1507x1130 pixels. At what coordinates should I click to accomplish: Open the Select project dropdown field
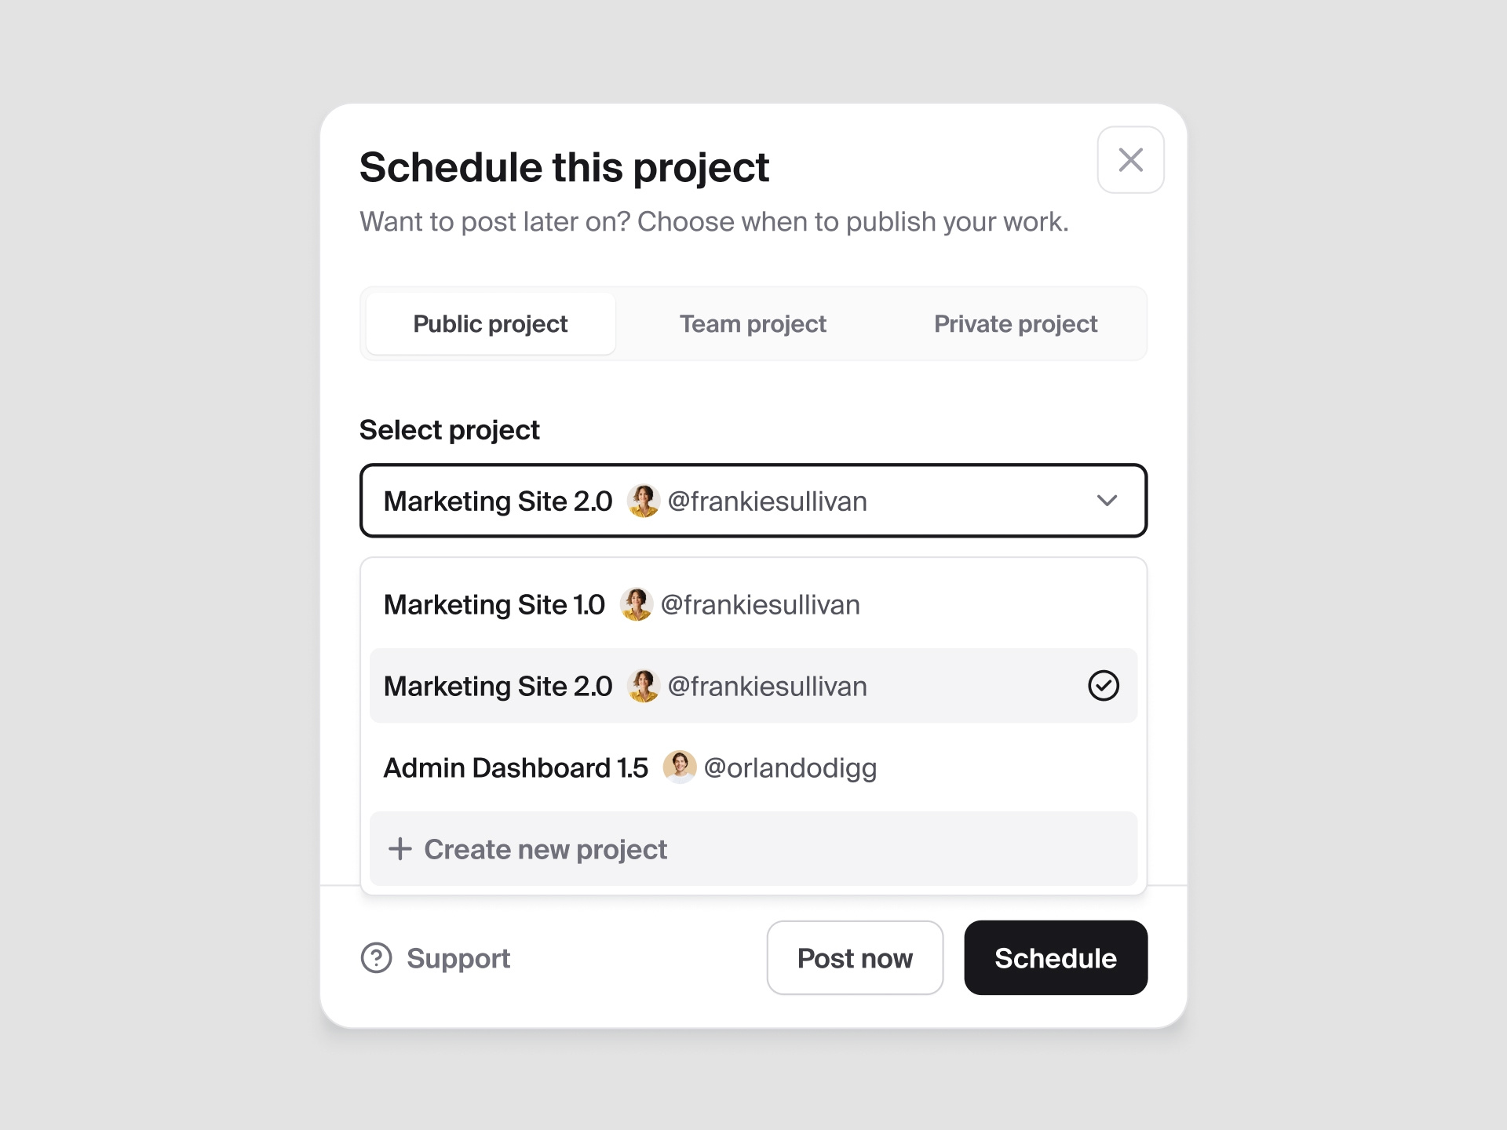[x=753, y=501]
